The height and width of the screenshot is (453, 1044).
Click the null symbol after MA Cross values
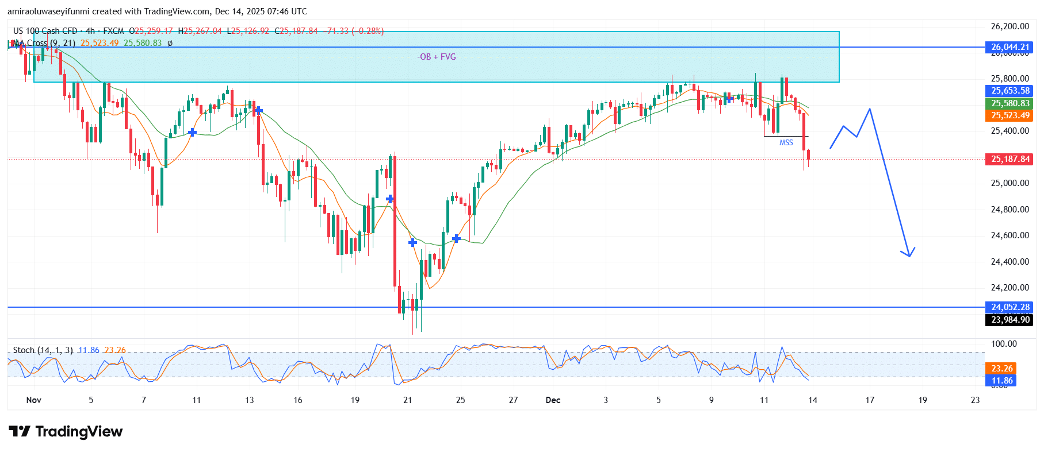click(x=170, y=43)
